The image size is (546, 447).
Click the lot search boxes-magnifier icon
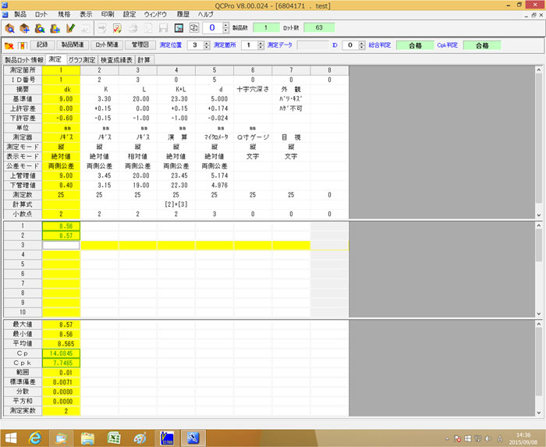click(x=40, y=28)
